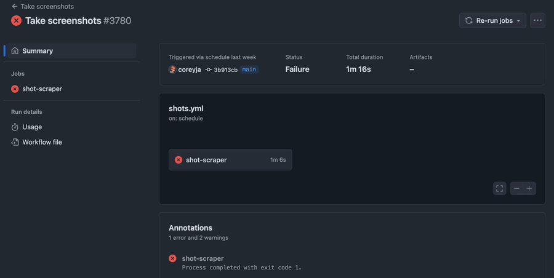
Task: Open shot-scraper annotation error entry
Action: [x=203, y=258]
